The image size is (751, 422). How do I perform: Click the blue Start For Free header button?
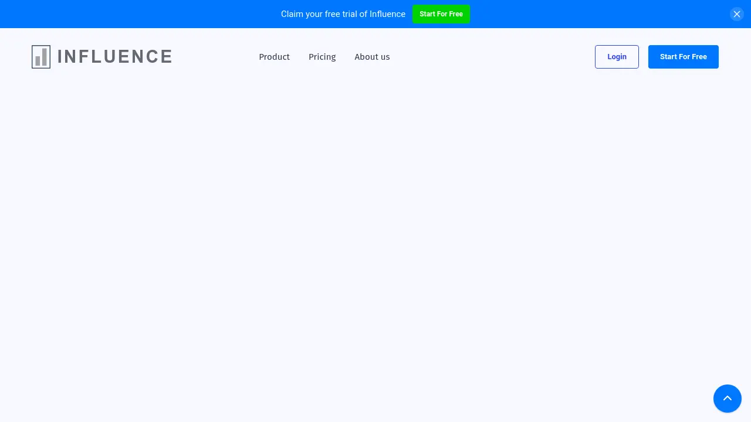(683, 57)
